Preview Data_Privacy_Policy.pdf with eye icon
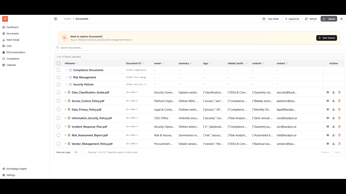This screenshot has width=346, height=194. [328, 109]
